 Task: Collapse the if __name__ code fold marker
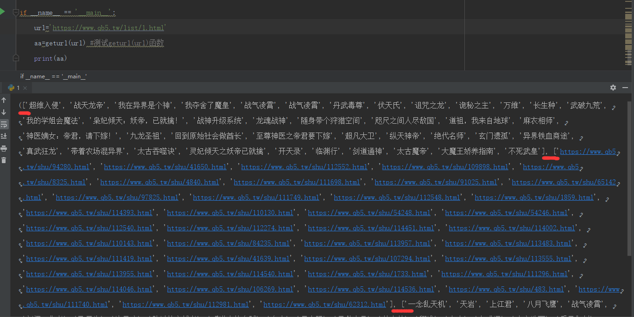[16, 13]
